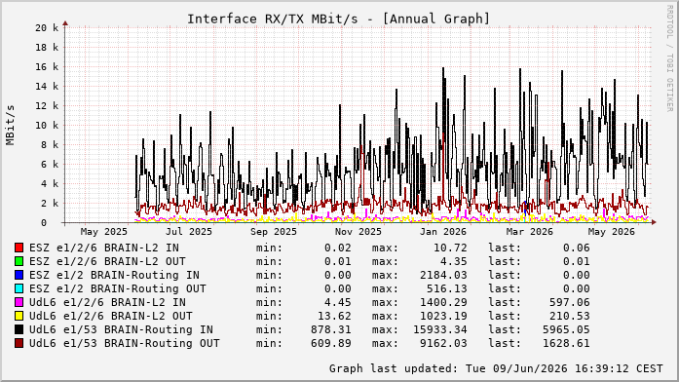Click the max value 516.13
679x382 pixels.
447,288
